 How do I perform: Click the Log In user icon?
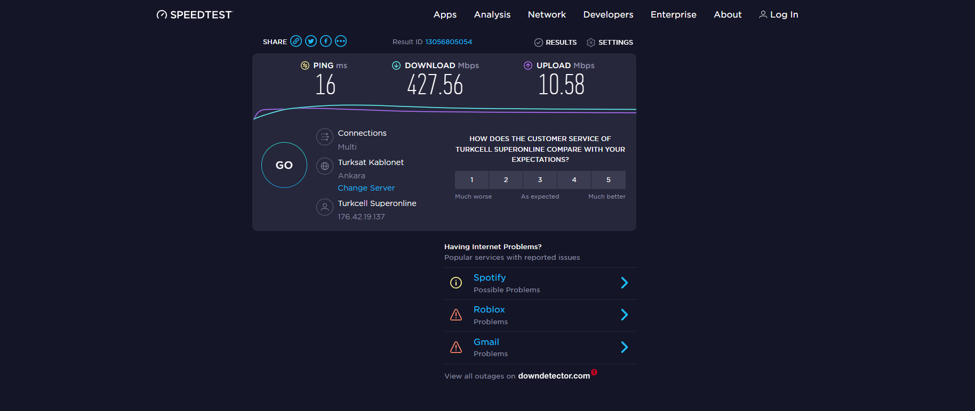click(763, 14)
